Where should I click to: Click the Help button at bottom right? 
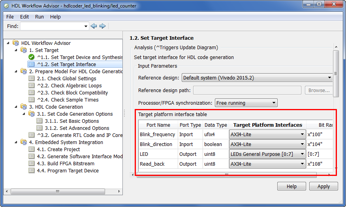(291, 187)
